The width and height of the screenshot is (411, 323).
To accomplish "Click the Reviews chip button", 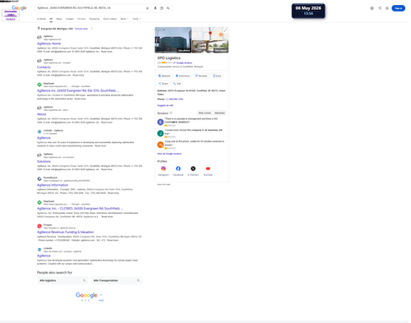I will (x=201, y=76).
